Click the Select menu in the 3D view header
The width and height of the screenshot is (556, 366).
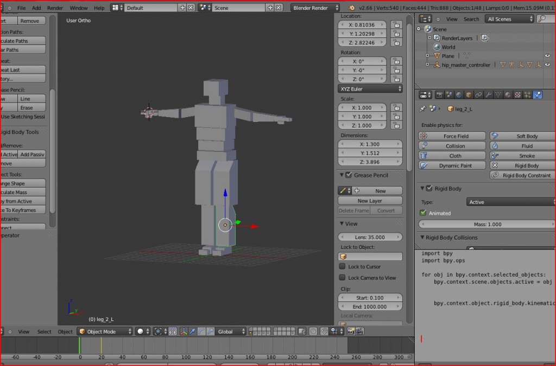(x=43, y=331)
